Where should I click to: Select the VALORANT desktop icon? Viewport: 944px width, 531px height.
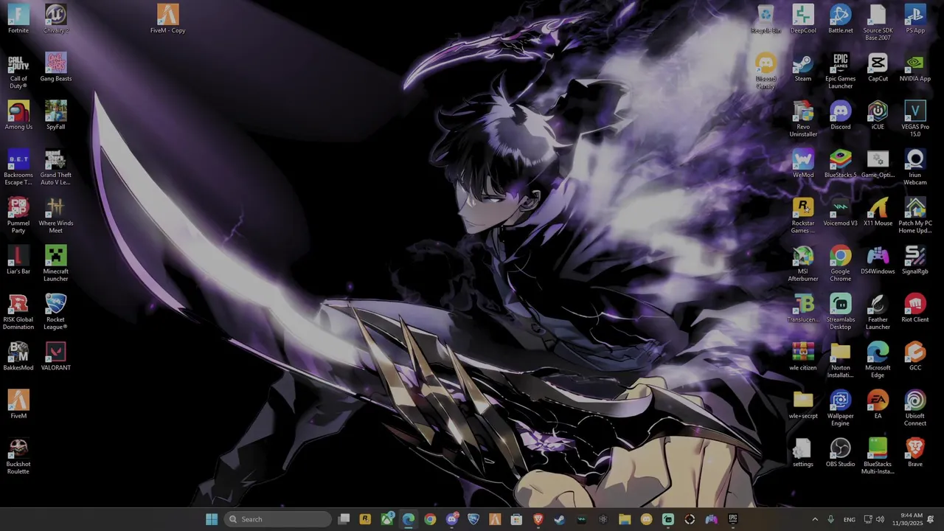56,356
